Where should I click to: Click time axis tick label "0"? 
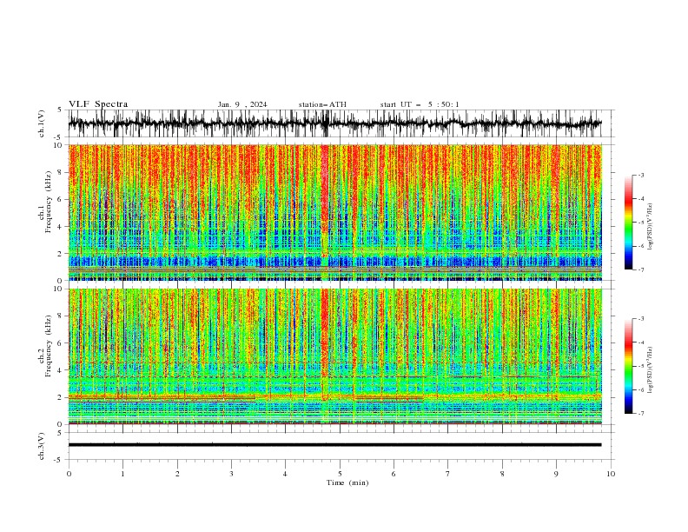coord(69,474)
